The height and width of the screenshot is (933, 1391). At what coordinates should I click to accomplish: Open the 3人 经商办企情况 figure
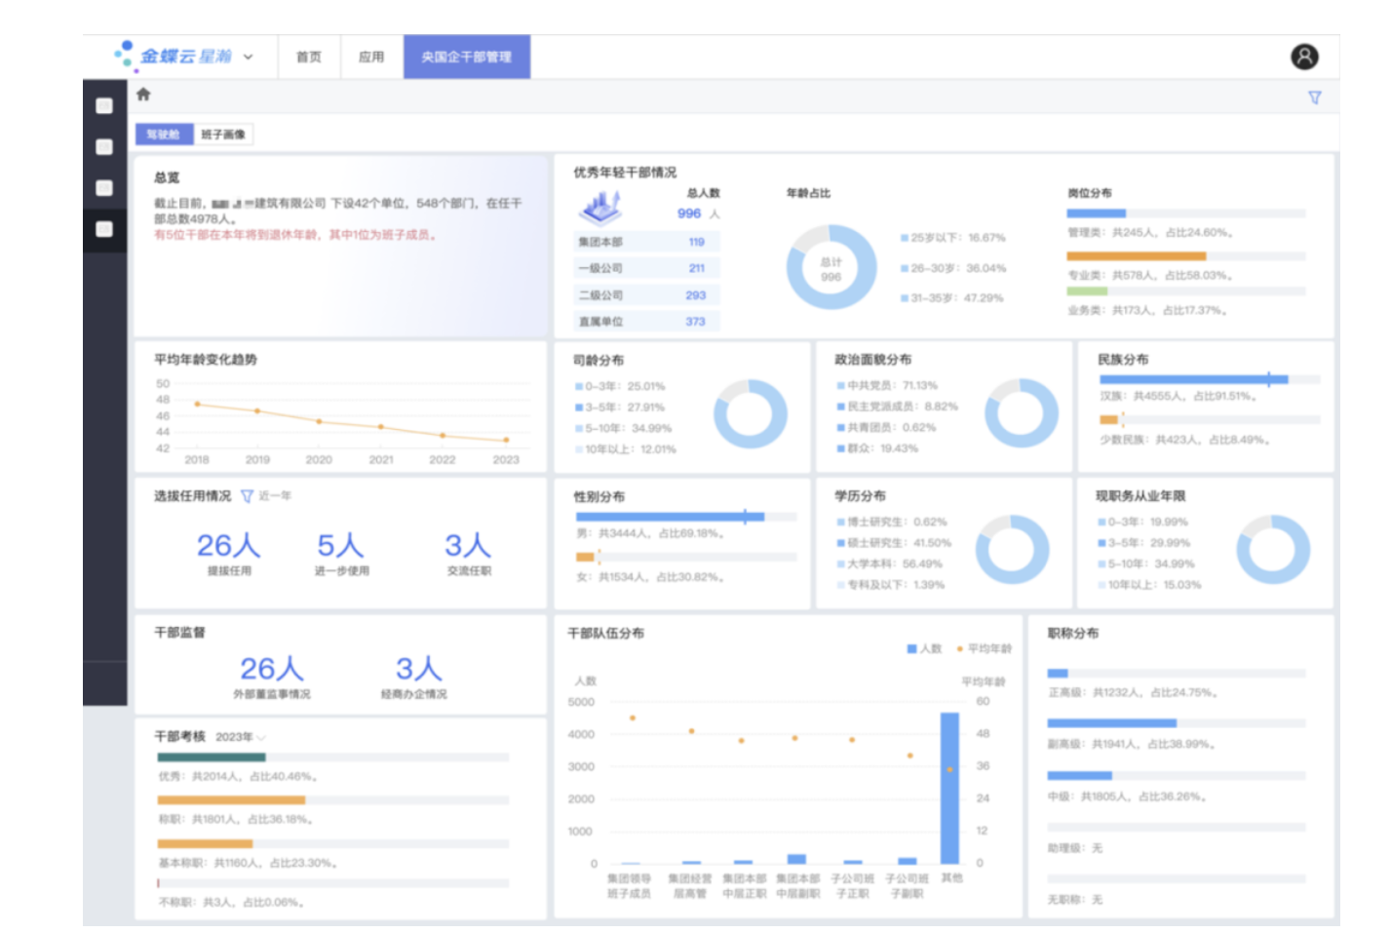[x=417, y=670]
